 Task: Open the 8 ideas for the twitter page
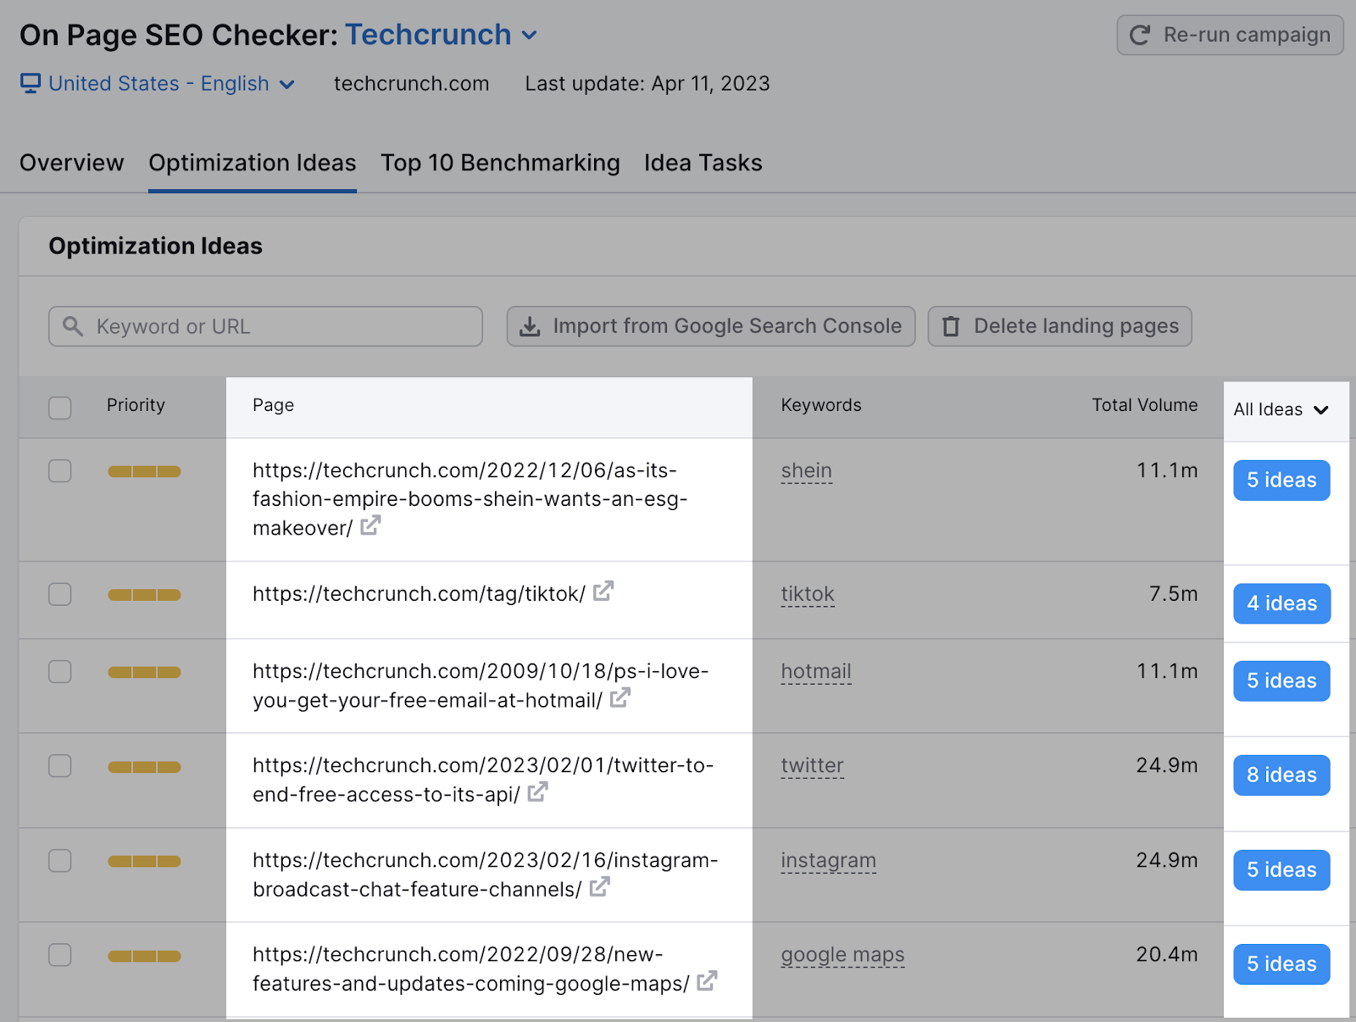(1281, 775)
